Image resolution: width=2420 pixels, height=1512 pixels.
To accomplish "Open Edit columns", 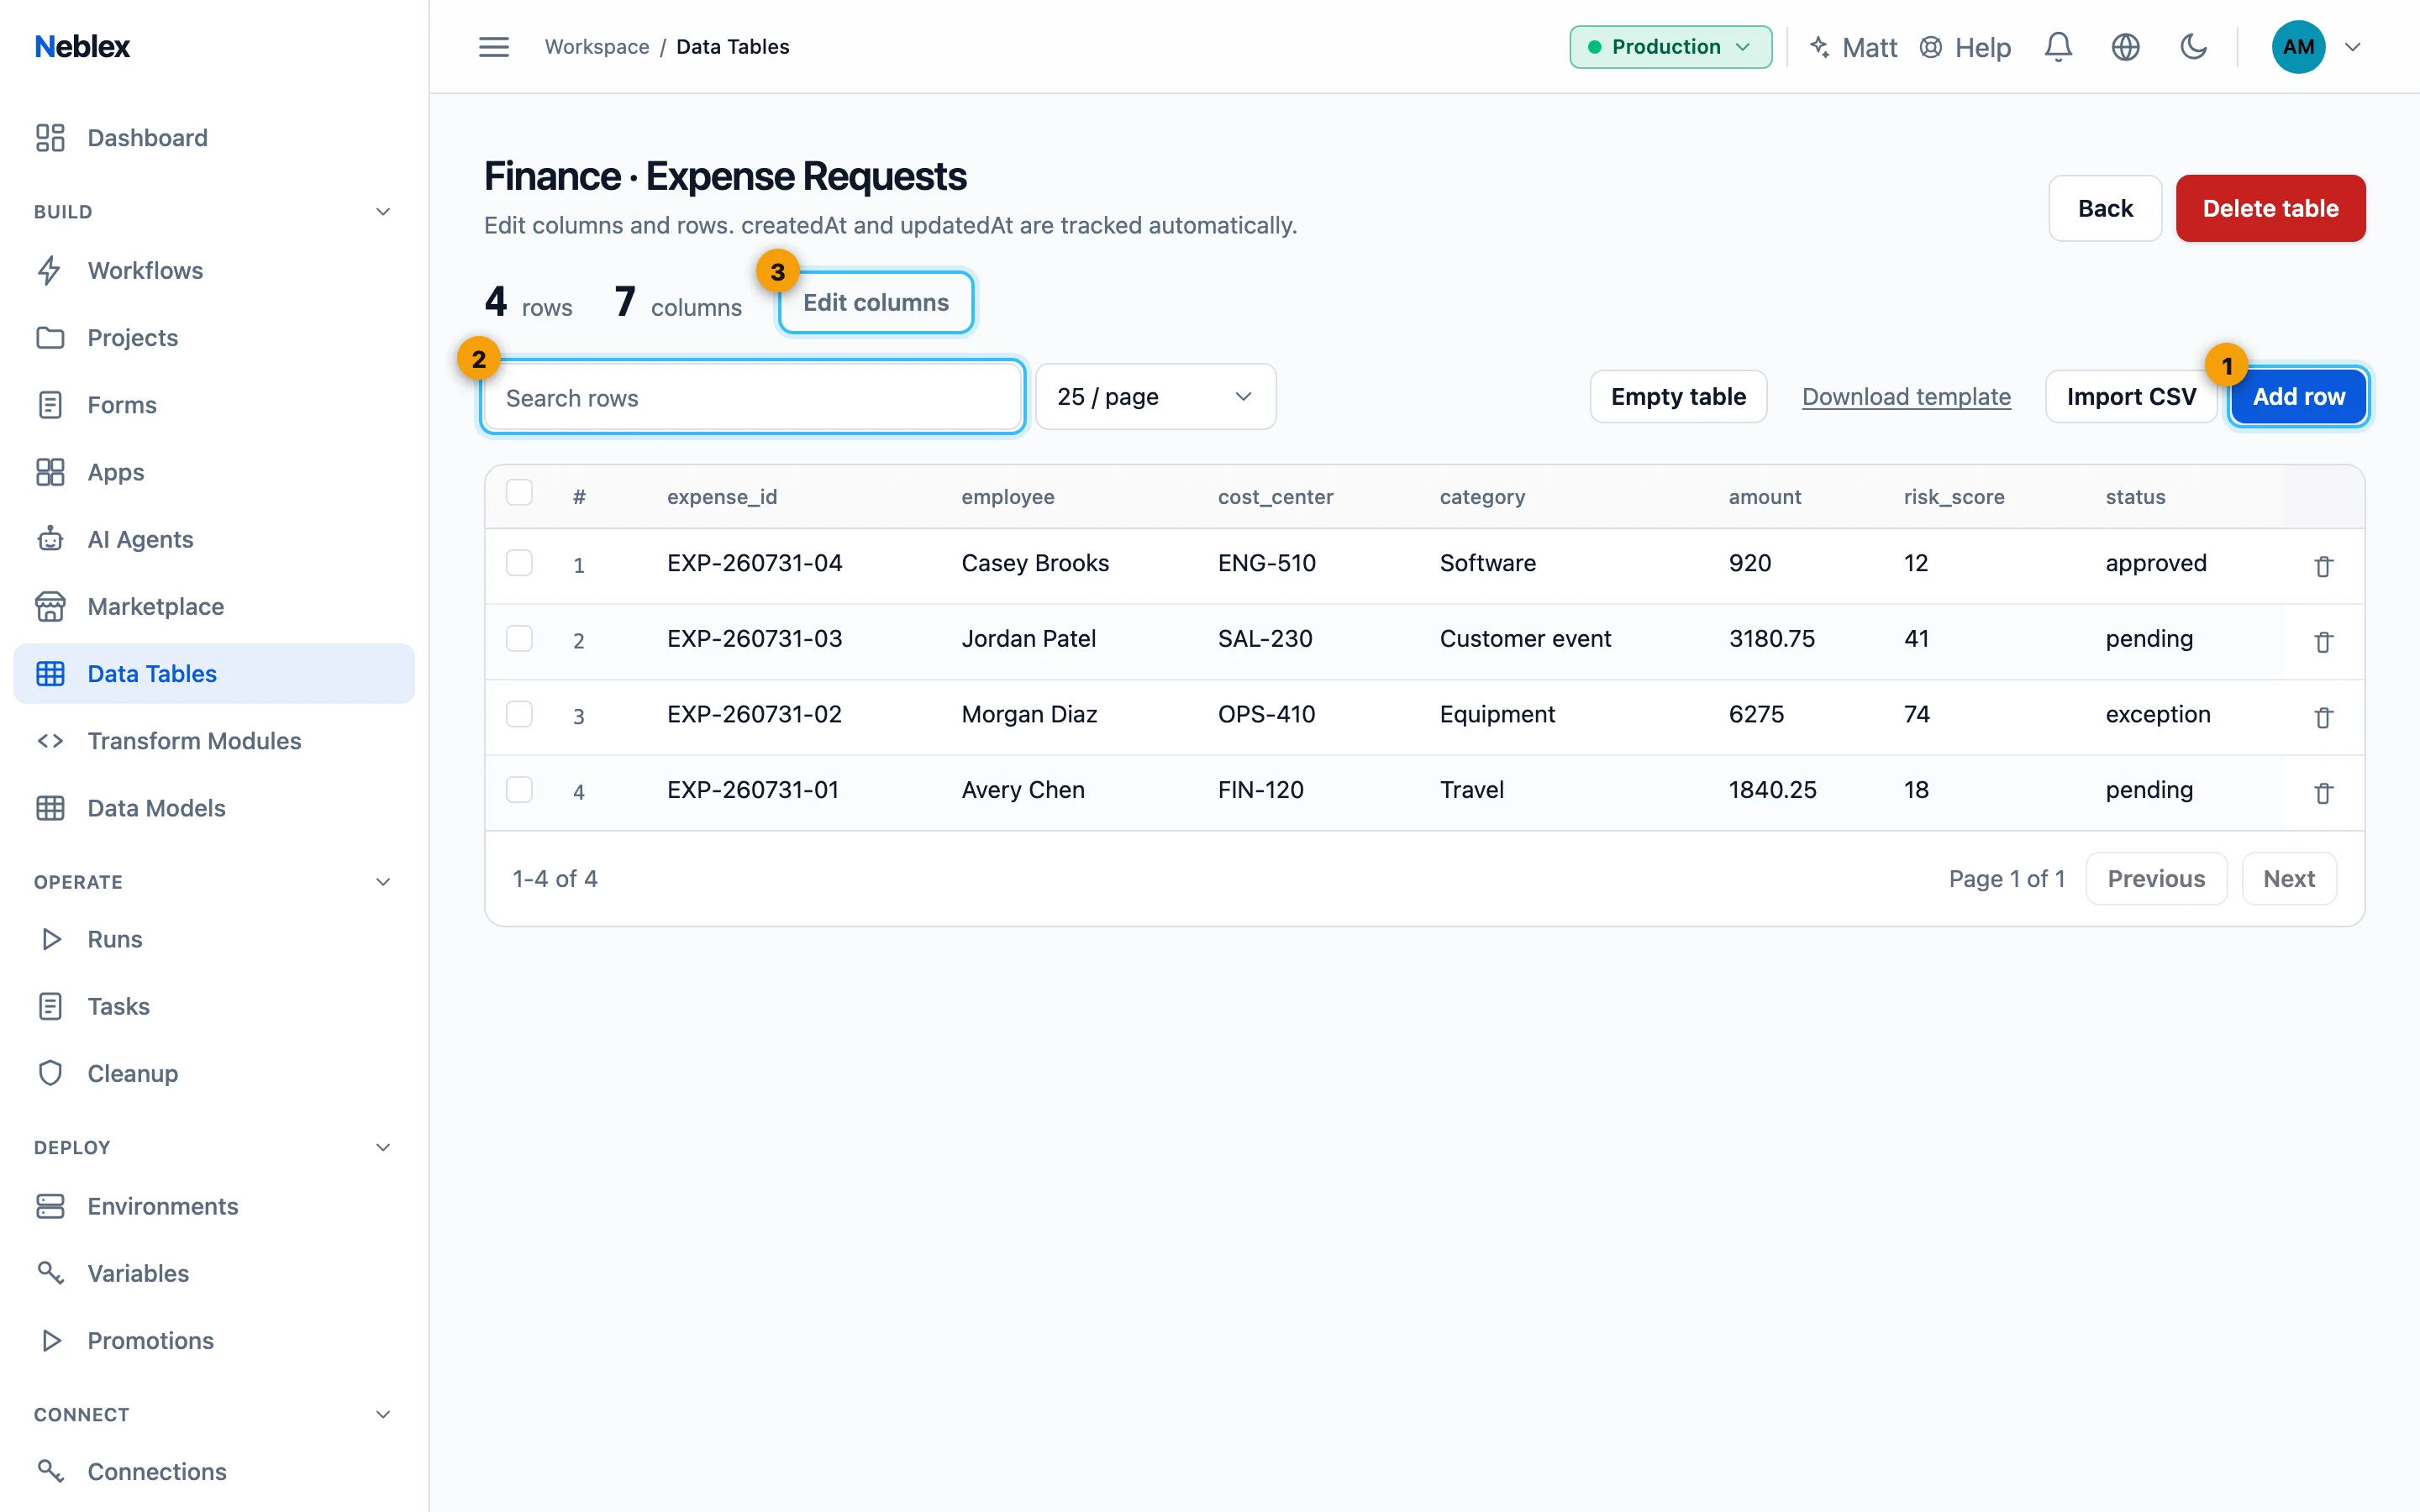I will pyautogui.click(x=876, y=302).
